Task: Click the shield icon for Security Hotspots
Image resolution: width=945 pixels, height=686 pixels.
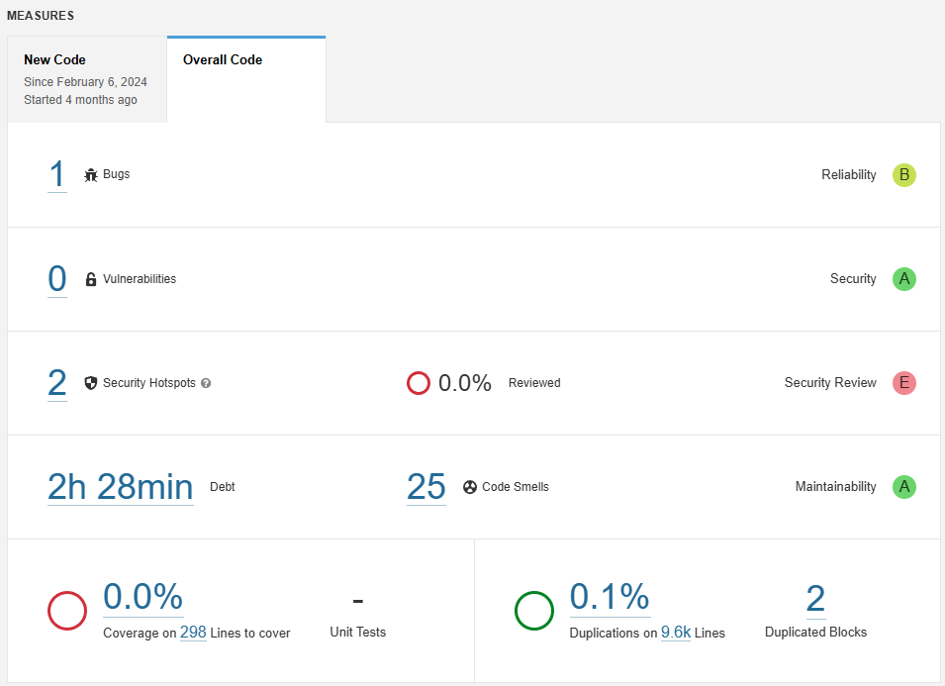Action: click(90, 383)
